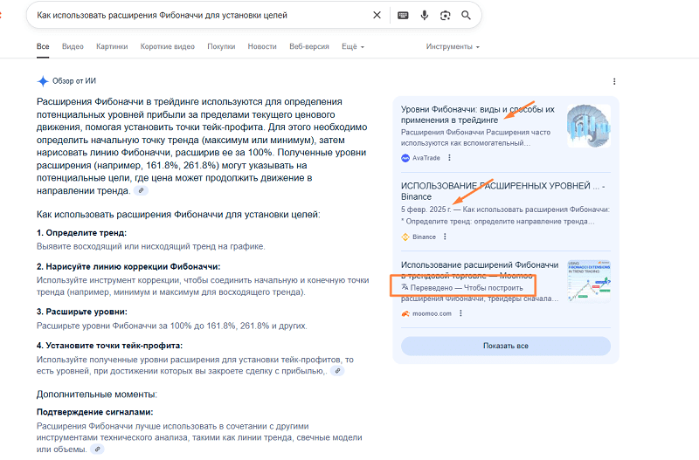The width and height of the screenshot is (699, 460).
Task: Open the three-dot menu next to Binance
Action: 445,237
